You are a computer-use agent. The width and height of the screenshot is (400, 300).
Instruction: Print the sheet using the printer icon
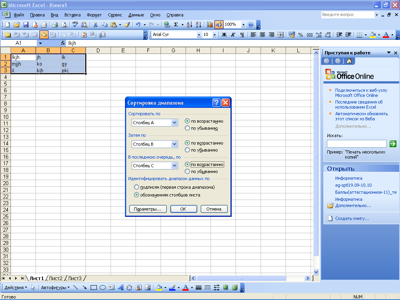[x=55, y=25]
